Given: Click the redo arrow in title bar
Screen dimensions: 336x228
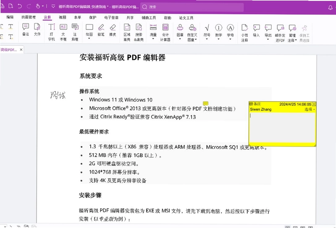Looking at the screenshot, I should [29, 6].
